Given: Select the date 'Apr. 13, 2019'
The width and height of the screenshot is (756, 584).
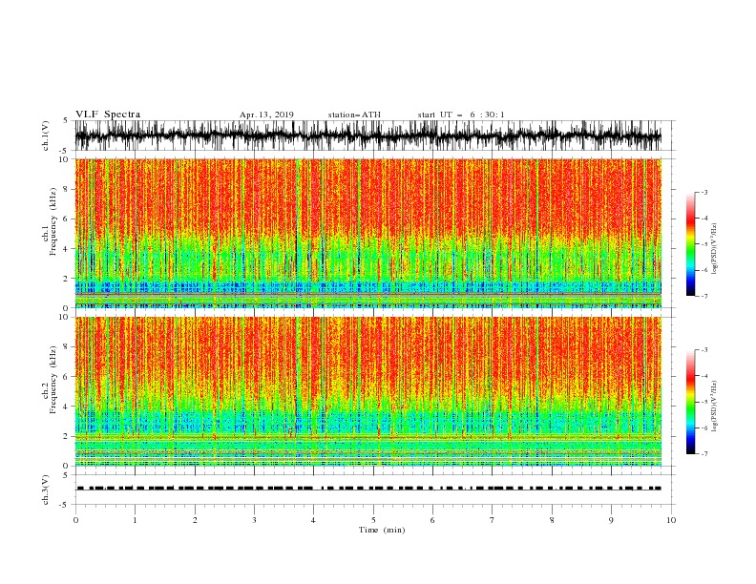Looking at the screenshot, I should pos(266,115).
